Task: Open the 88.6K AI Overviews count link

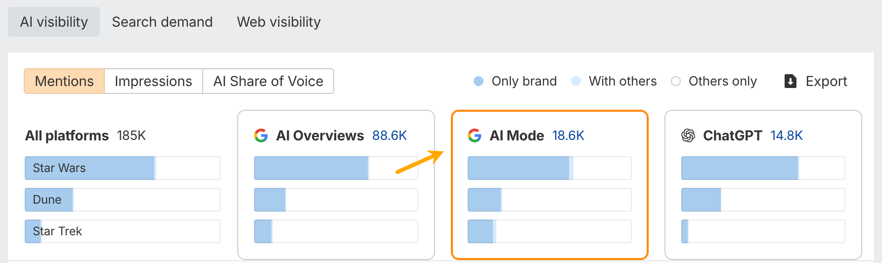Action: [x=390, y=135]
